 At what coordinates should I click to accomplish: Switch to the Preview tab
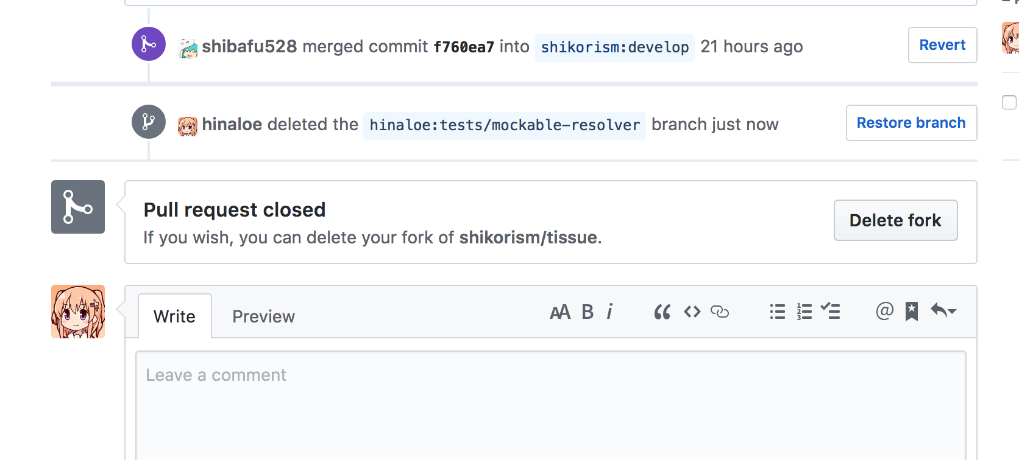[x=263, y=316]
